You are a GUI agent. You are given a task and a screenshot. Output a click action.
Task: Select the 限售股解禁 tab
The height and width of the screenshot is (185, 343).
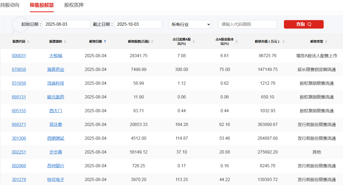tap(42, 5)
